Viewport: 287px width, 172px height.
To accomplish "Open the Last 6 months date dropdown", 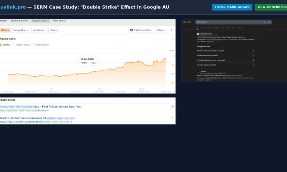I will pyautogui.click(x=141, y=30).
